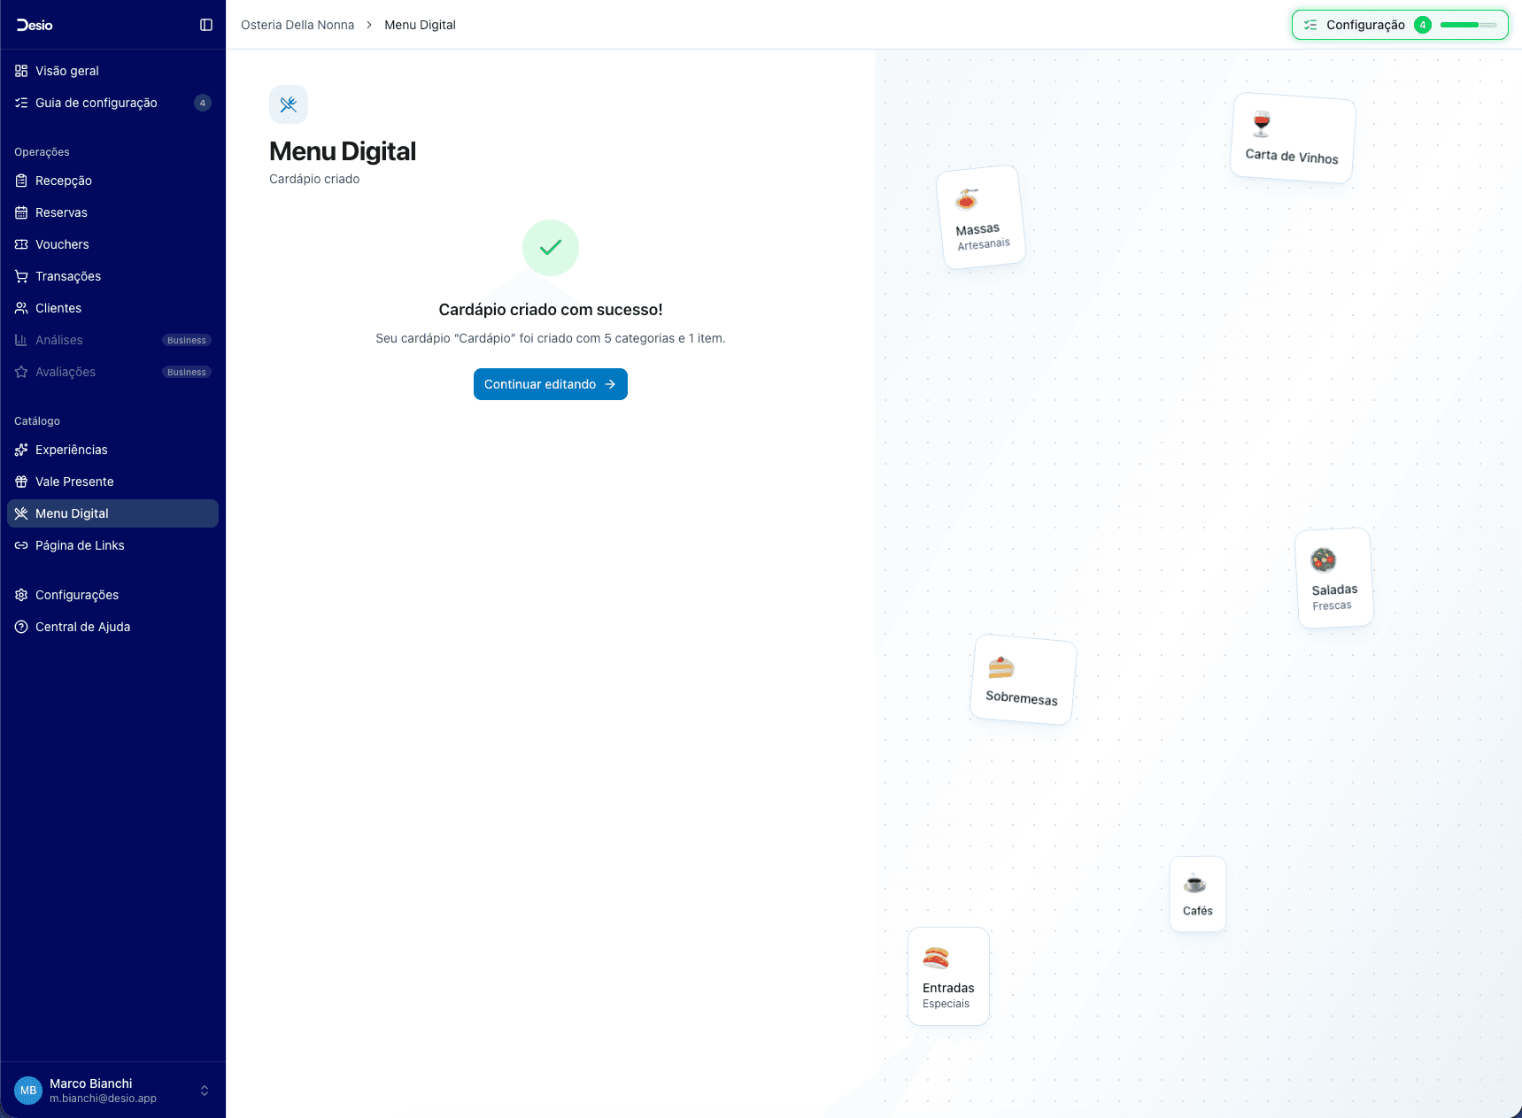This screenshot has width=1522, height=1118.
Task: Select the Carta de Vinhos card
Action: click(x=1292, y=138)
